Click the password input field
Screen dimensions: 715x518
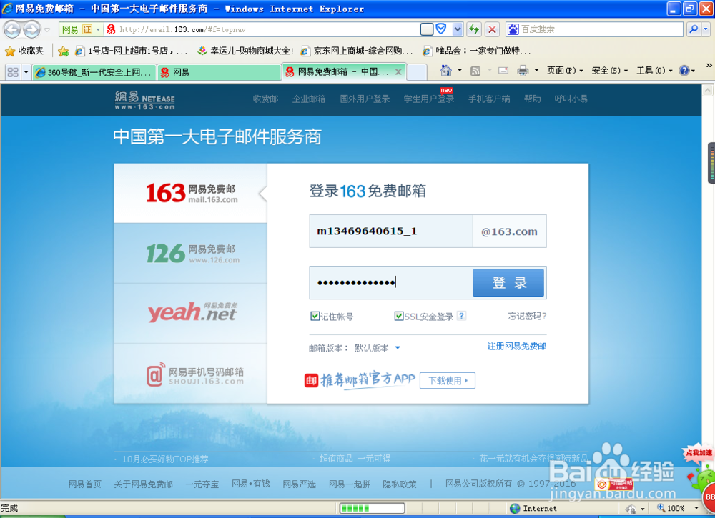click(391, 282)
